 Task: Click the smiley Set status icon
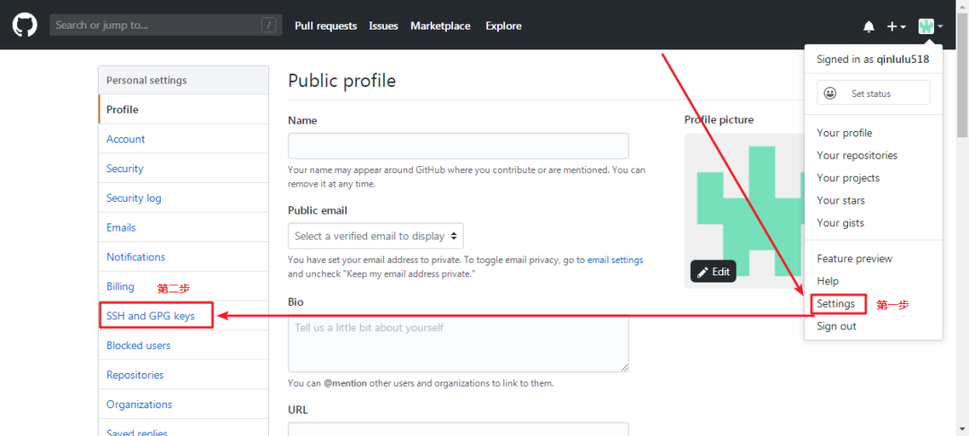[x=830, y=93]
